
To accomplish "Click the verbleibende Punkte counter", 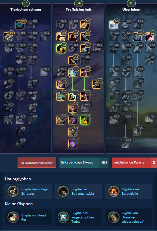I will pos(134,162).
